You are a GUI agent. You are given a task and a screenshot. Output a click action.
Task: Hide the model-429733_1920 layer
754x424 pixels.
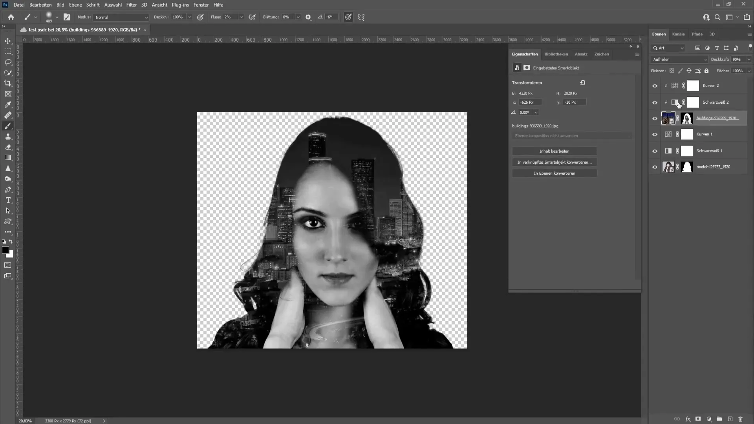(654, 167)
